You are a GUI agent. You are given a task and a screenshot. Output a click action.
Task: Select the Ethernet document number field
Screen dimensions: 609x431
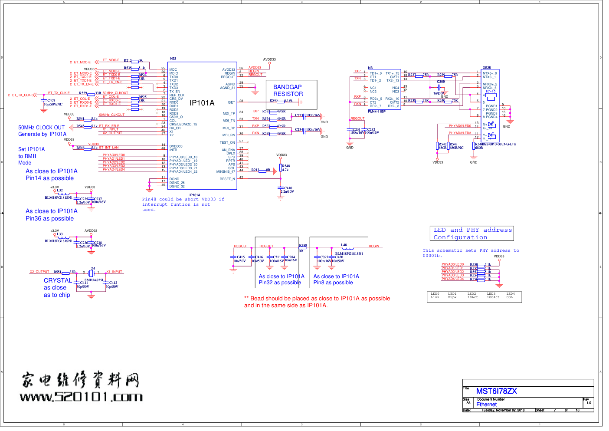[x=486, y=405]
